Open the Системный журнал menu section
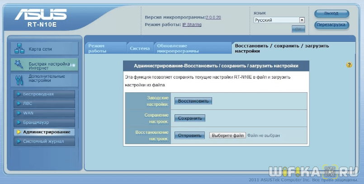 pos(44,142)
